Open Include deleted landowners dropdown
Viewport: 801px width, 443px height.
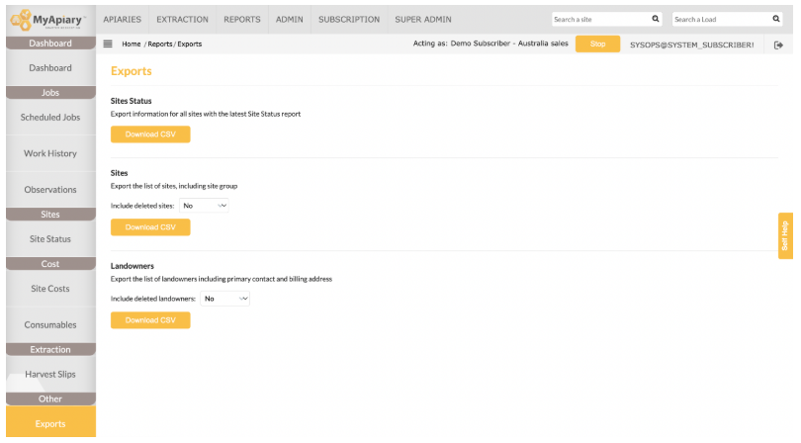coord(224,299)
